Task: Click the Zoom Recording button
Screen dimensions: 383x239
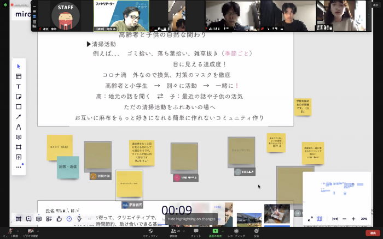Action: tap(236, 232)
